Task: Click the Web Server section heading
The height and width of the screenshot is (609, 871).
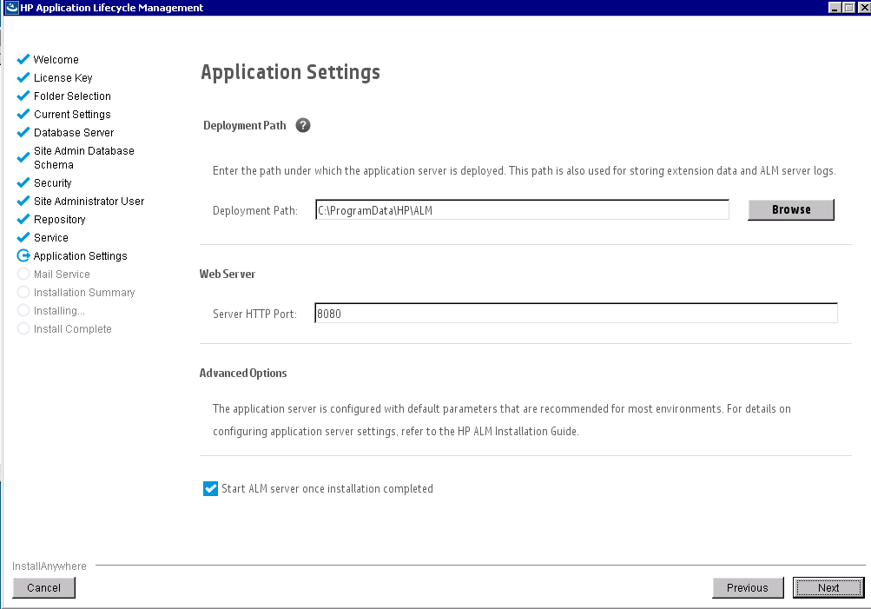Action: pyautogui.click(x=228, y=274)
